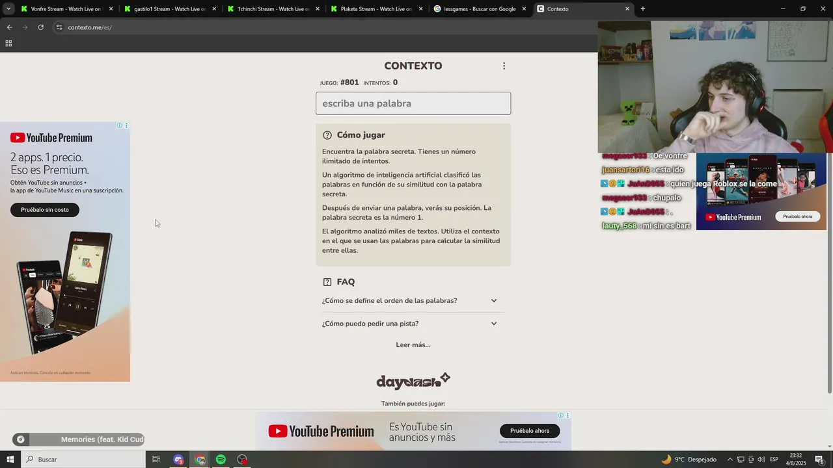Screen dimensions: 833x468
Task: Click the network icon in system tray
Action: [x=741, y=460]
